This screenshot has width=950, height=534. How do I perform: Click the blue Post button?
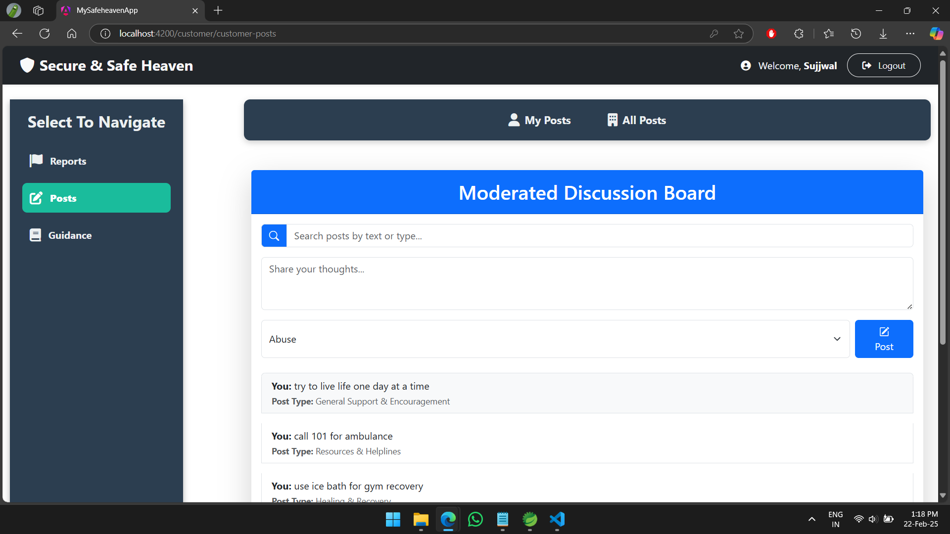click(x=884, y=339)
